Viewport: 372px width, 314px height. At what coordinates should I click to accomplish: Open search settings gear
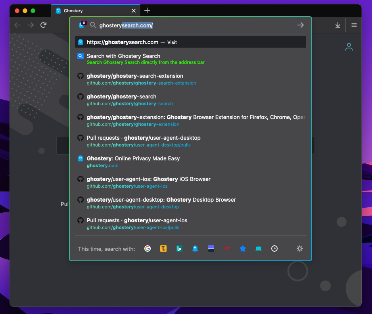300,249
